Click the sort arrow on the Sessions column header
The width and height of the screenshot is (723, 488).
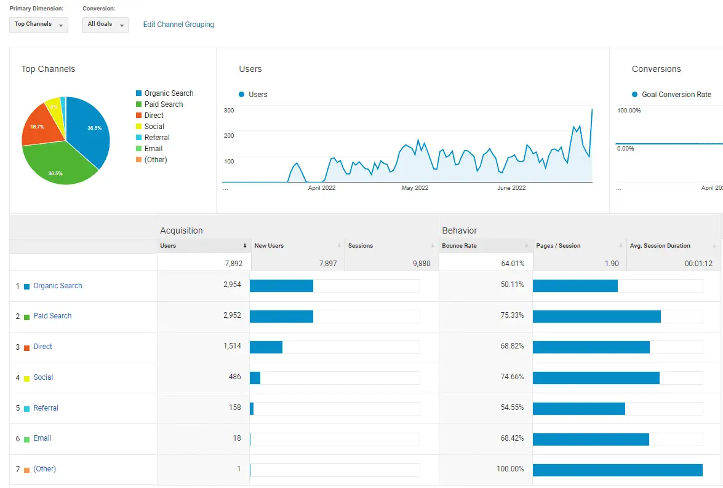pos(431,245)
